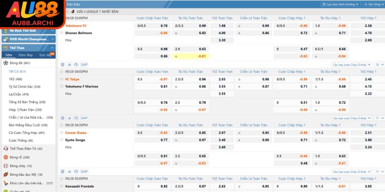
Task: Collapse the Thể Thao sidebar section
Action: point(51,48)
